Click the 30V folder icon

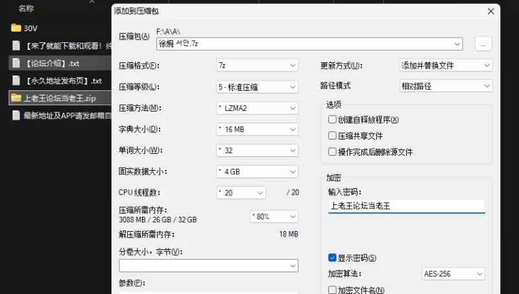tap(16, 28)
